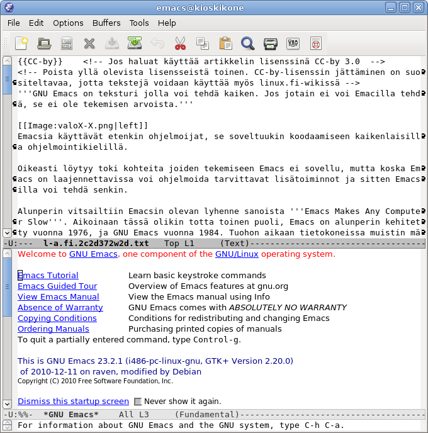
Task: Click the Undo arrow toolbar icon
Action: [157, 43]
